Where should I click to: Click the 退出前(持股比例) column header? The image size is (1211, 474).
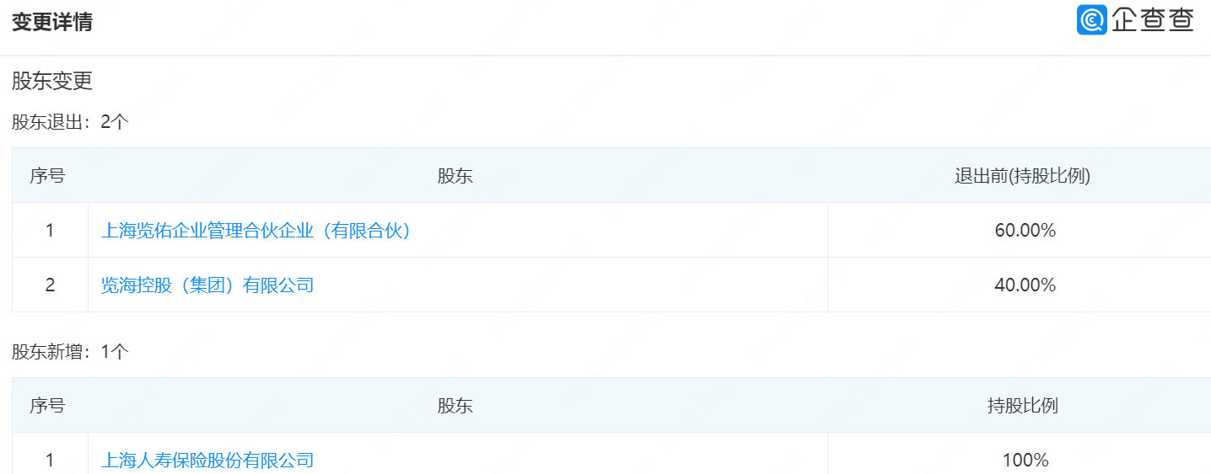pos(1022,176)
